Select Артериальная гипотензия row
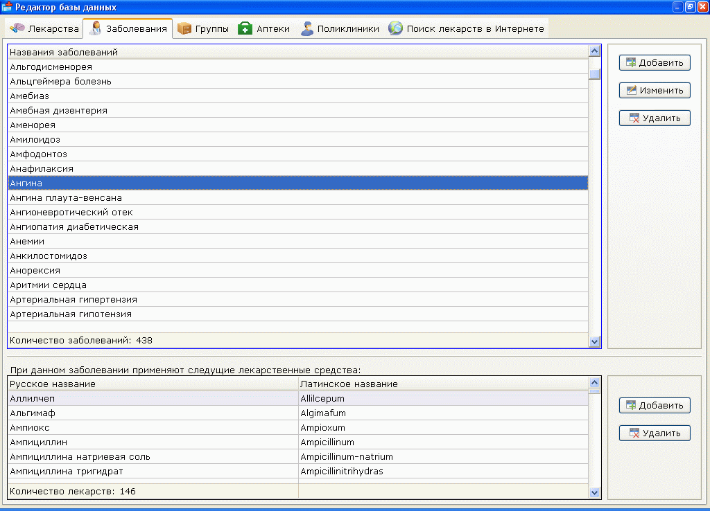 click(298, 314)
